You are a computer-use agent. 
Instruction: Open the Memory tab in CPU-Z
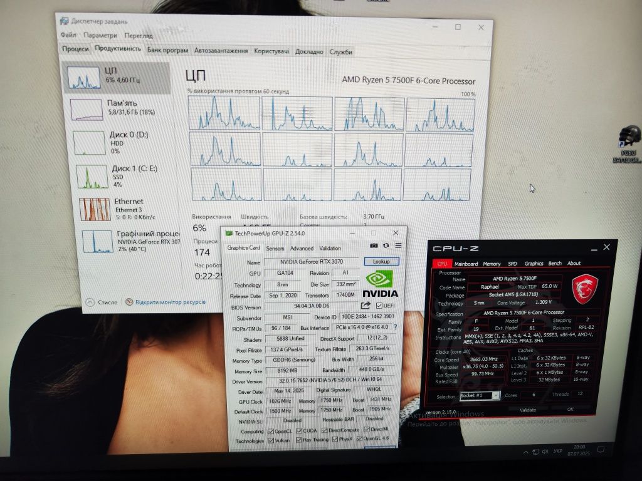(492, 264)
